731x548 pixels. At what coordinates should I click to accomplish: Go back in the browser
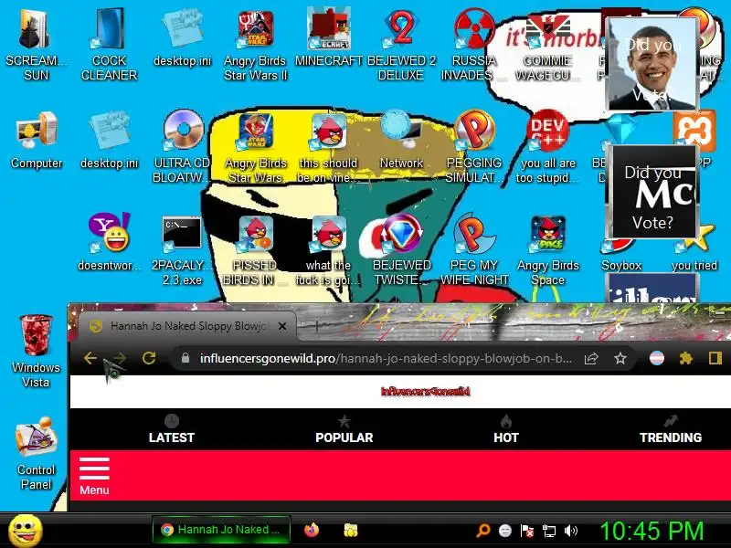click(90, 358)
